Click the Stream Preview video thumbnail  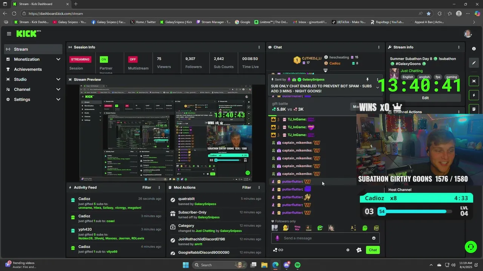[x=166, y=133]
